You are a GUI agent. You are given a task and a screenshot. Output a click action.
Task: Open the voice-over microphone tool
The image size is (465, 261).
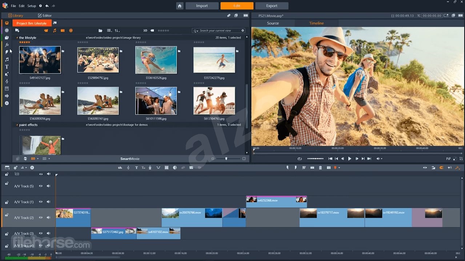[x=150, y=167]
